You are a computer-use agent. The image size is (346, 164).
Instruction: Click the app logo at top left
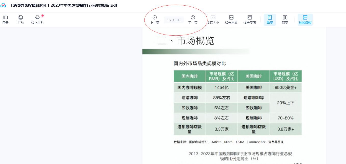click(4, 5)
